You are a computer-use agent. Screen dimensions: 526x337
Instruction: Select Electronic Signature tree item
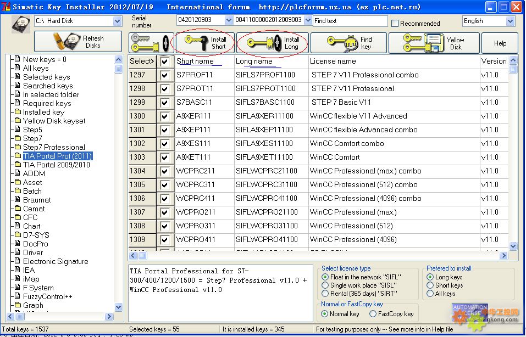tap(56, 261)
